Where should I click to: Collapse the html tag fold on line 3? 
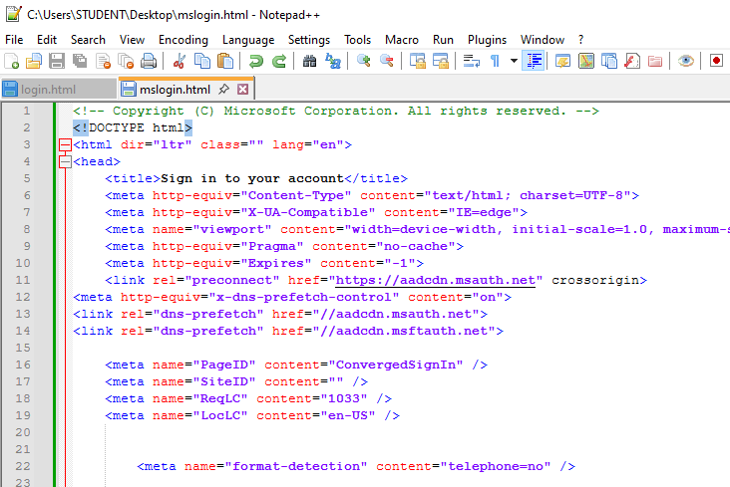pyautogui.click(x=66, y=145)
